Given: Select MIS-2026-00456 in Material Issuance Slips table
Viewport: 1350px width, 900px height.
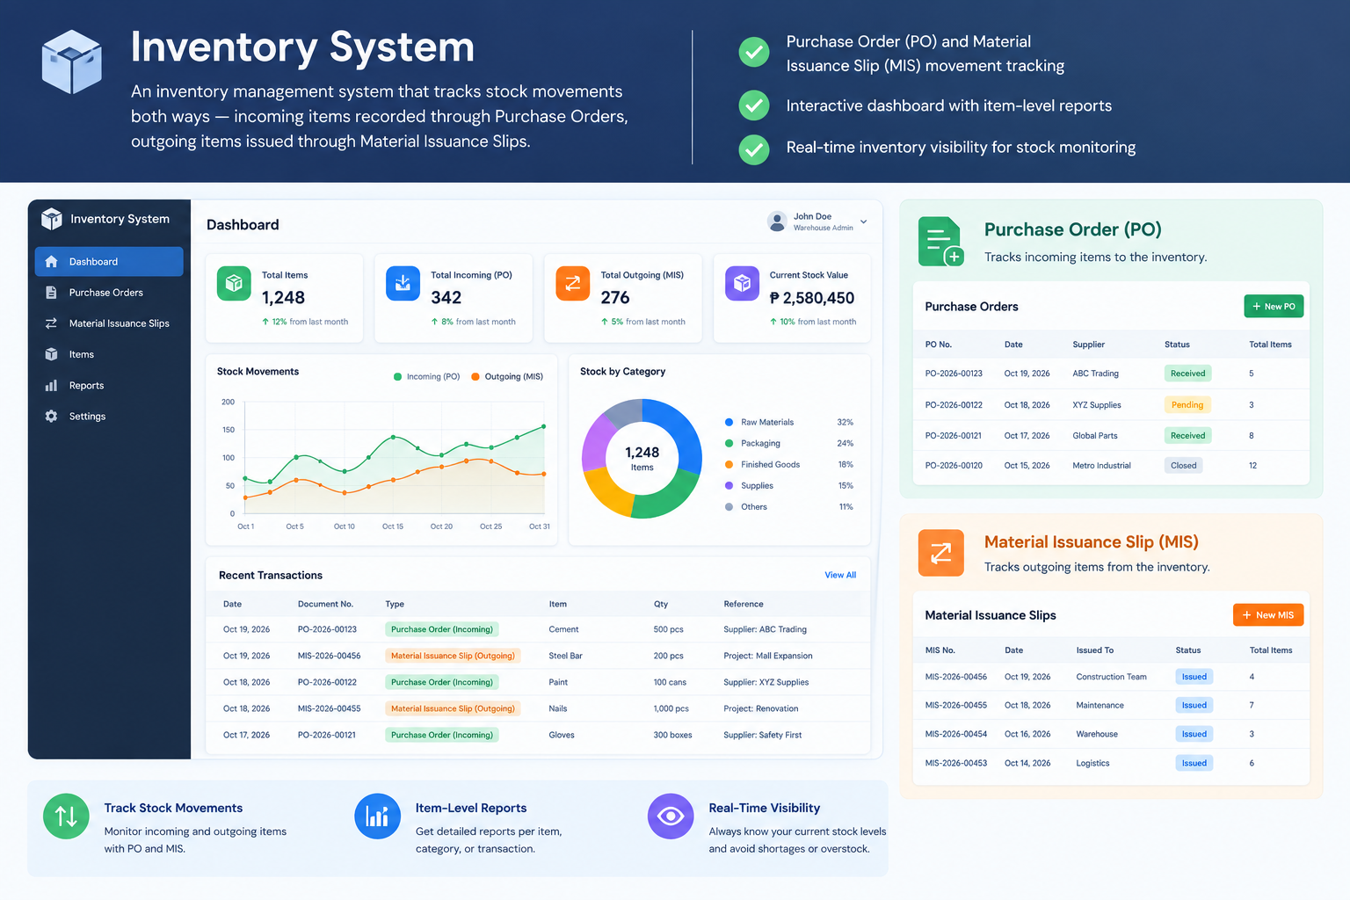Looking at the screenshot, I should point(956,677).
